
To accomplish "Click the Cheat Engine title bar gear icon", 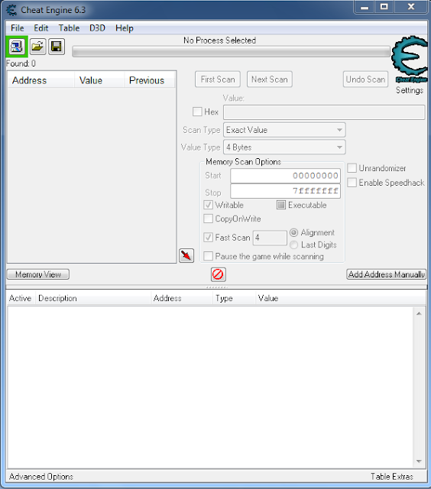I will [11, 10].
